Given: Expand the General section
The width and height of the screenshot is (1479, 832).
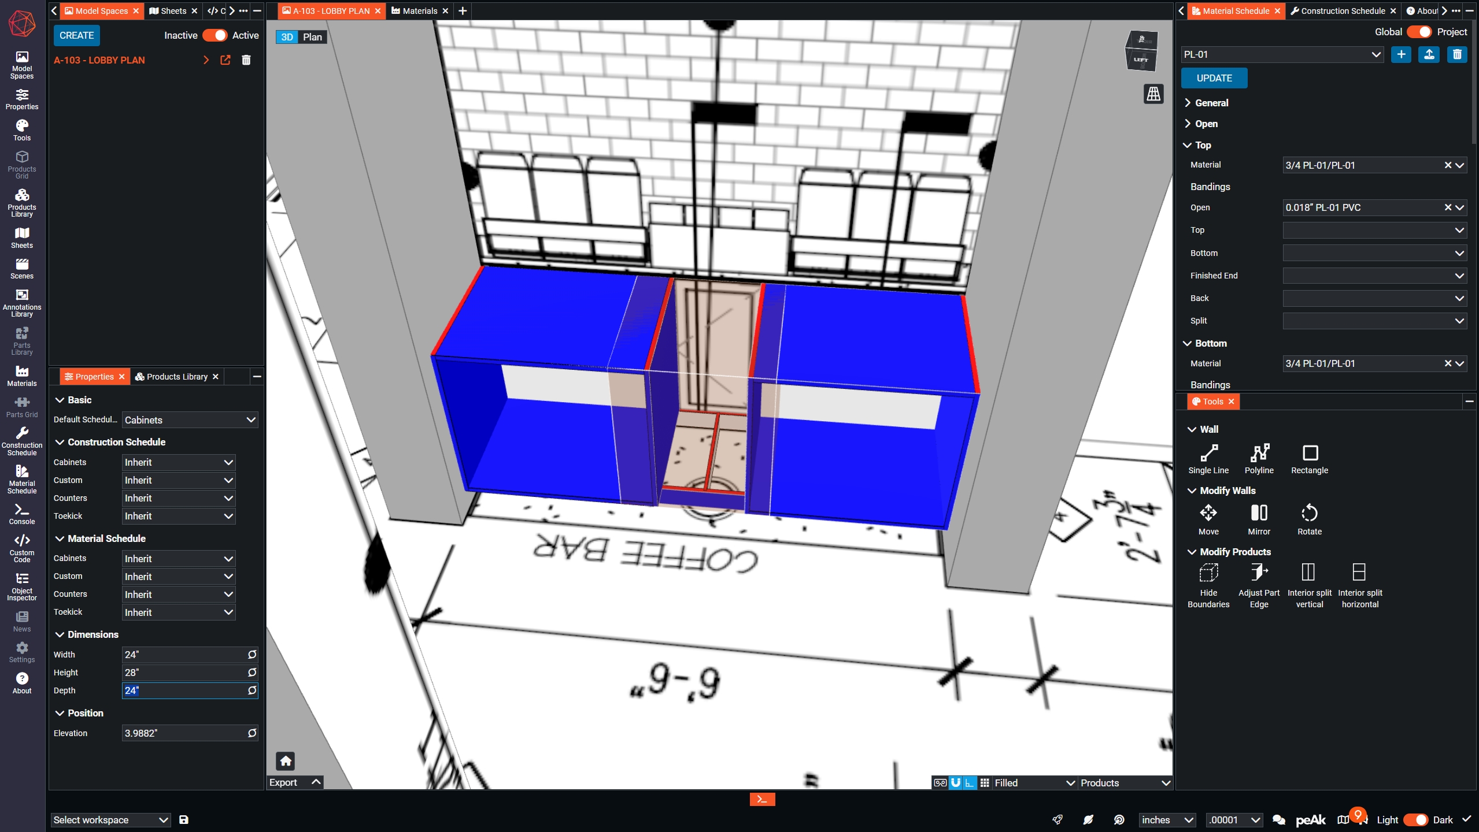Looking at the screenshot, I should pos(1211,103).
